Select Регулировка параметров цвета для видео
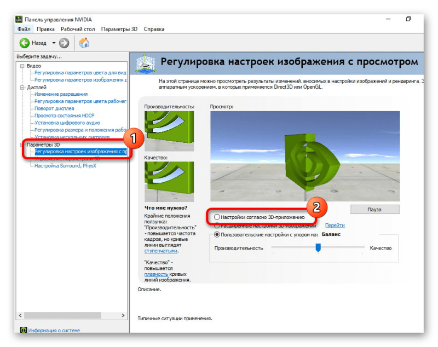 (80, 73)
